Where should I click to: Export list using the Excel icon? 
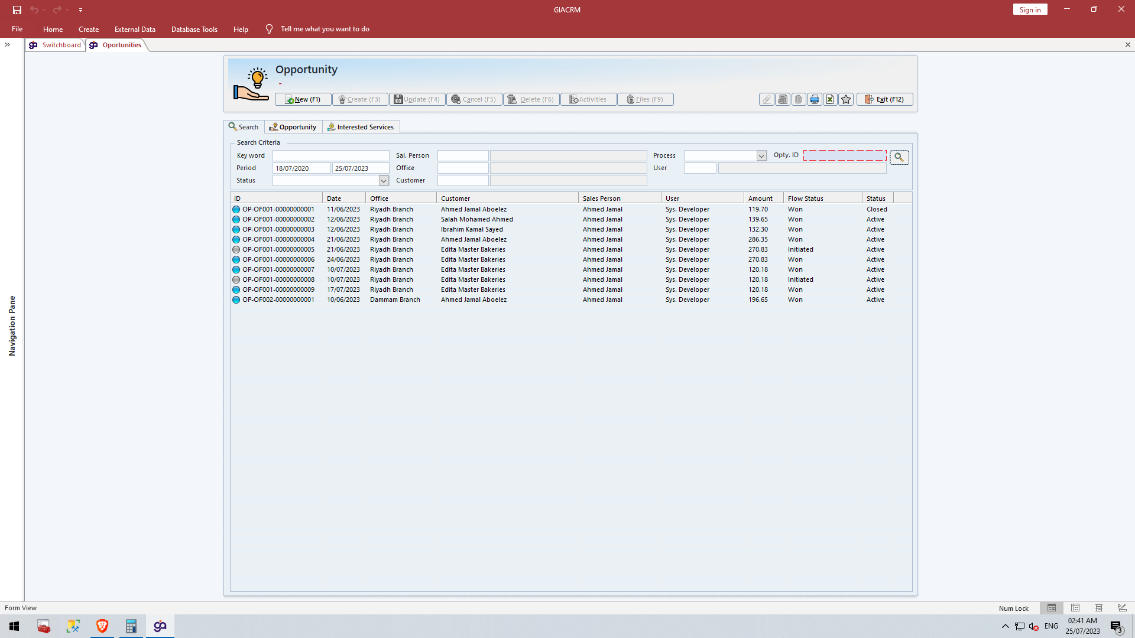830,99
